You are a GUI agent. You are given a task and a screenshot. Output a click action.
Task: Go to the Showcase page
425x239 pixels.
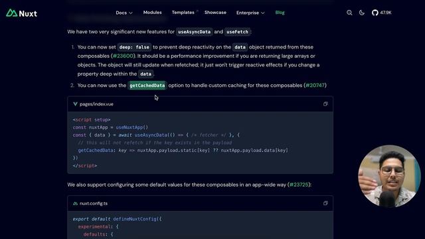(x=215, y=13)
